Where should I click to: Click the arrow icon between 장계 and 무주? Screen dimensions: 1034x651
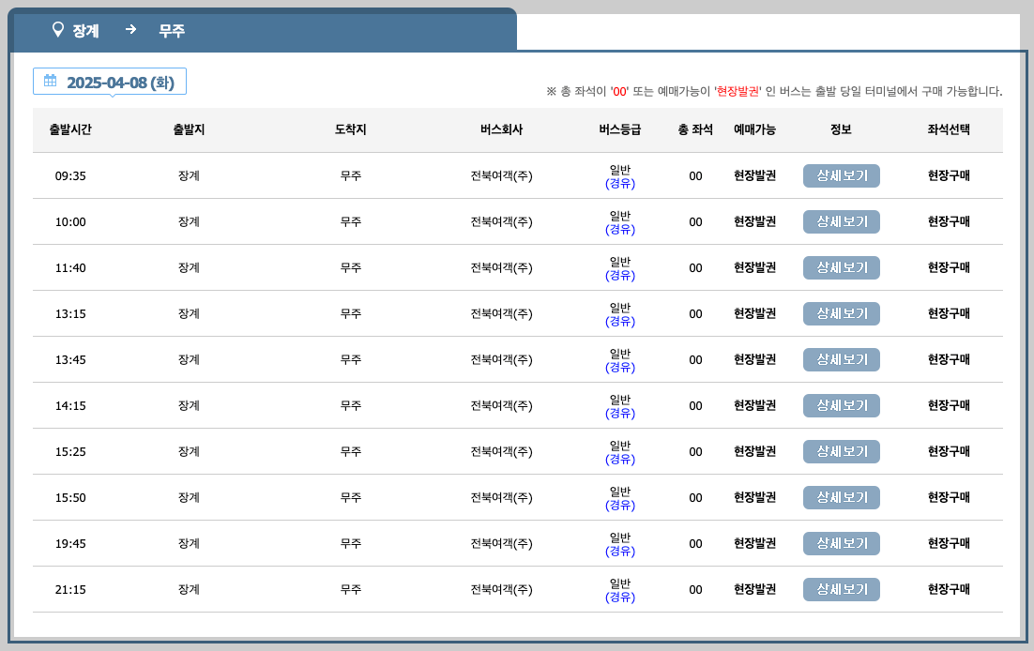[x=129, y=30]
